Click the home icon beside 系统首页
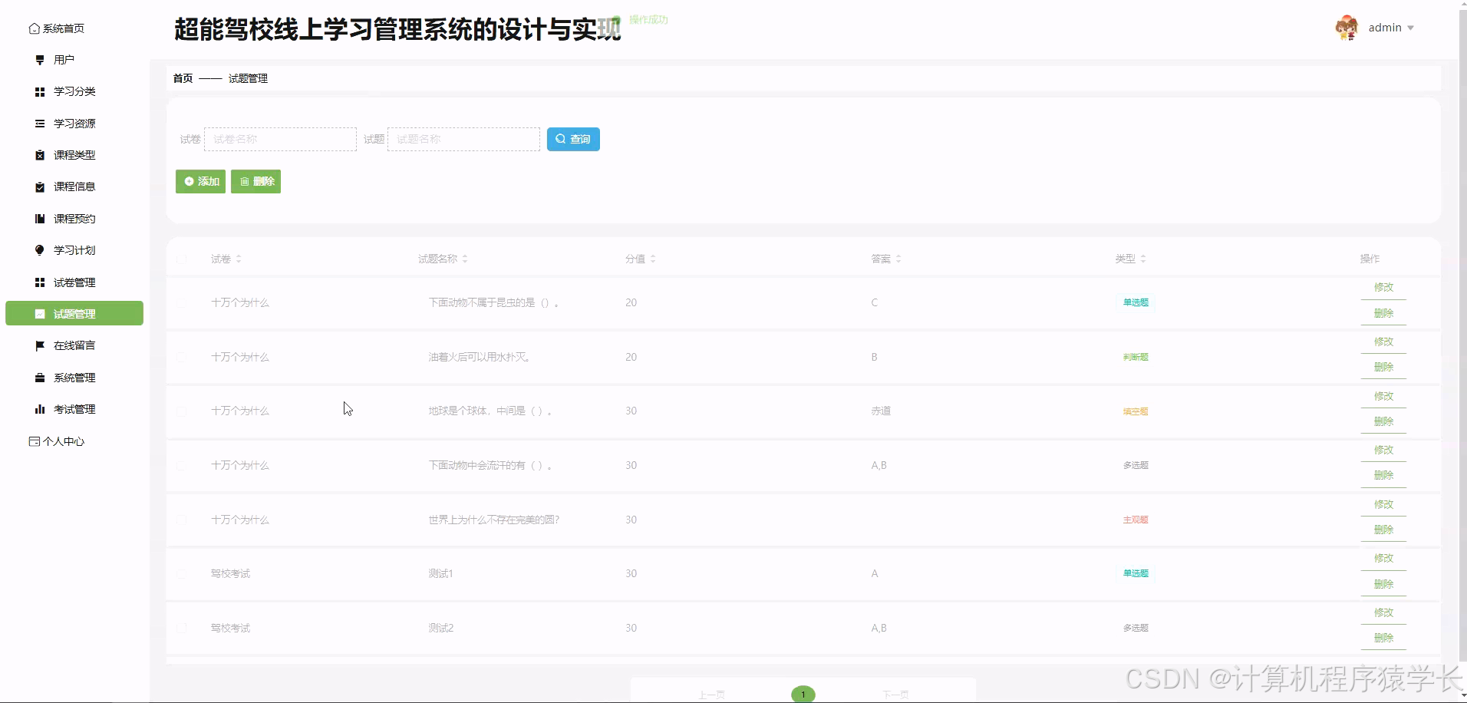 [34, 28]
